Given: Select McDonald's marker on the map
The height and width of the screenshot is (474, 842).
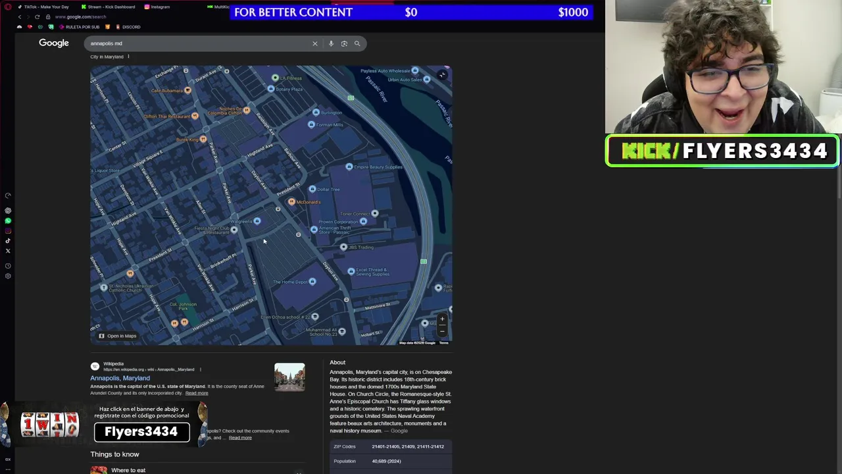Looking at the screenshot, I should [x=291, y=202].
